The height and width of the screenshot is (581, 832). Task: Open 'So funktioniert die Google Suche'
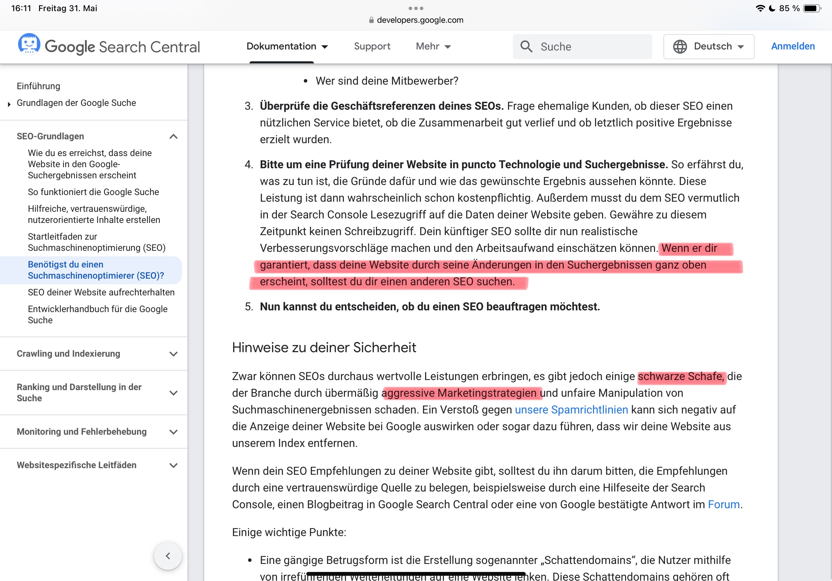click(93, 192)
